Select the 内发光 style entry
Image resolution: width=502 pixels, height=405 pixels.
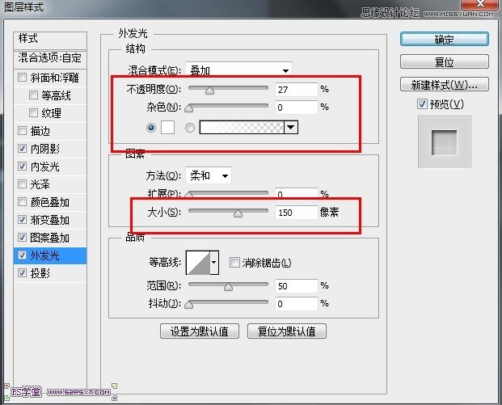click(x=50, y=167)
